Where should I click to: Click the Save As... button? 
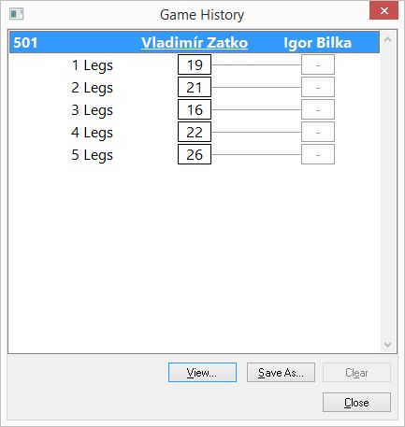(x=281, y=372)
